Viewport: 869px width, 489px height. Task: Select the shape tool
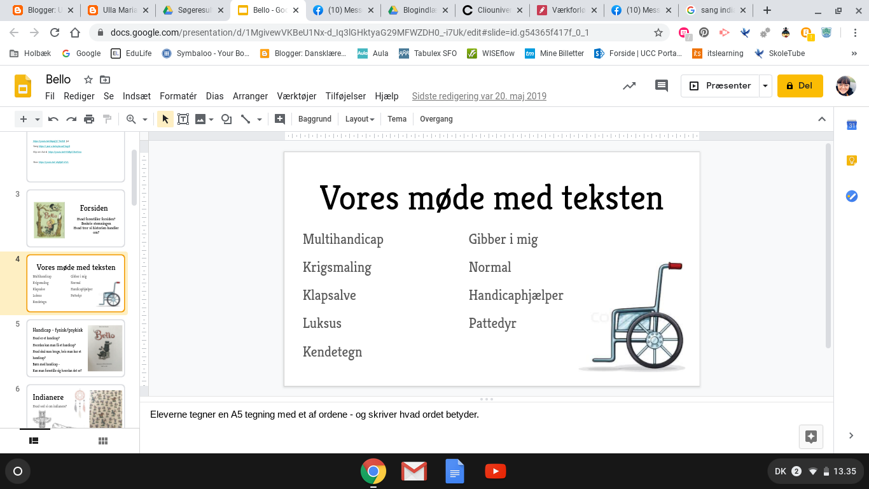pyautogui.click(x=226, y=119)
